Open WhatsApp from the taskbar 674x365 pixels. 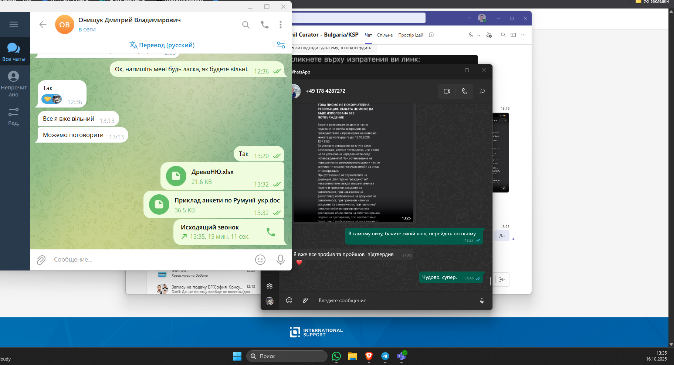coord(336,356)
